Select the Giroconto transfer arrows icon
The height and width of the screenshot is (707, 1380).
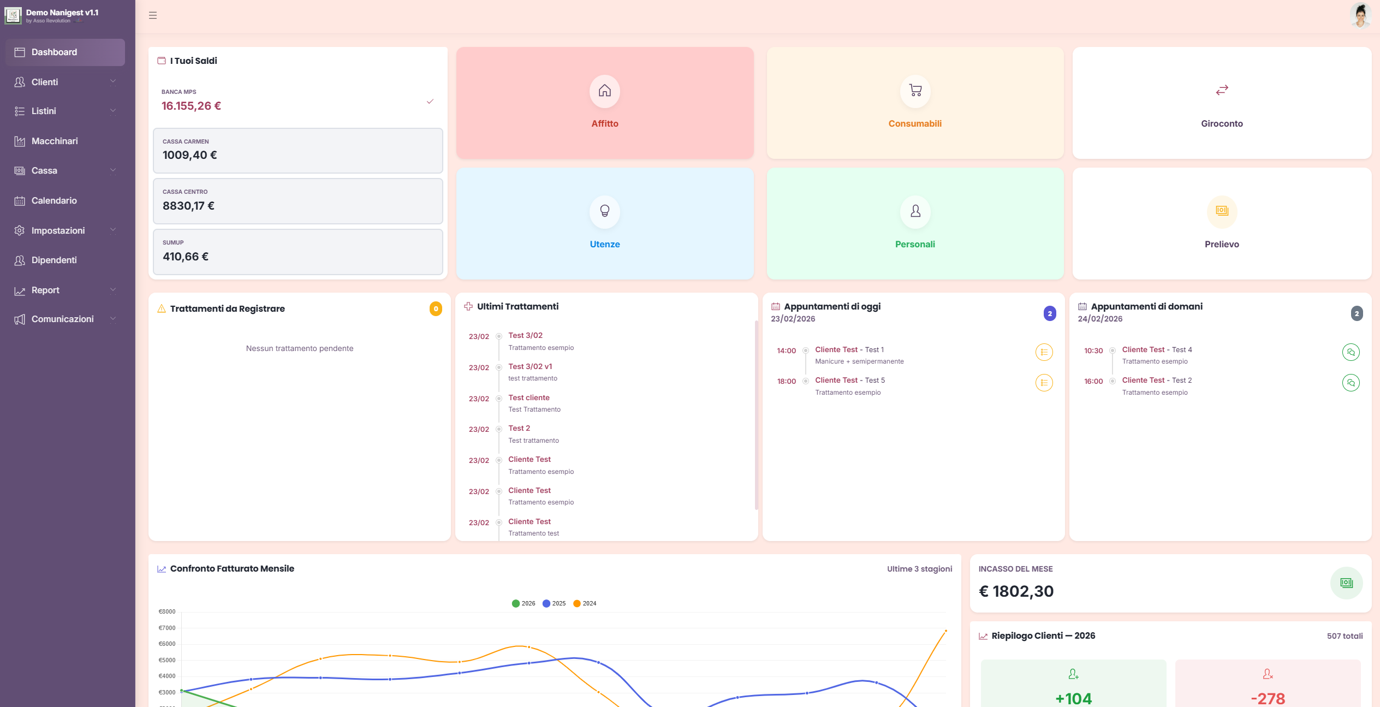click(1222, 90)
